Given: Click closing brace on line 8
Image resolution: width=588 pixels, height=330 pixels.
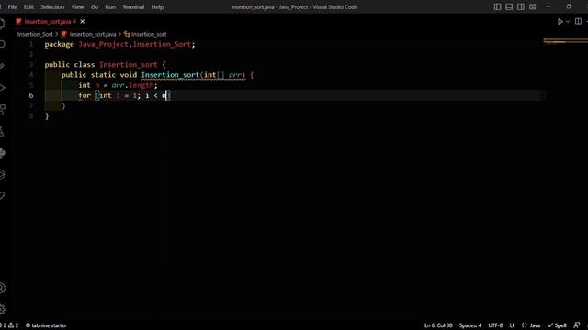Looking at the screenshot, I should (47, 116).
